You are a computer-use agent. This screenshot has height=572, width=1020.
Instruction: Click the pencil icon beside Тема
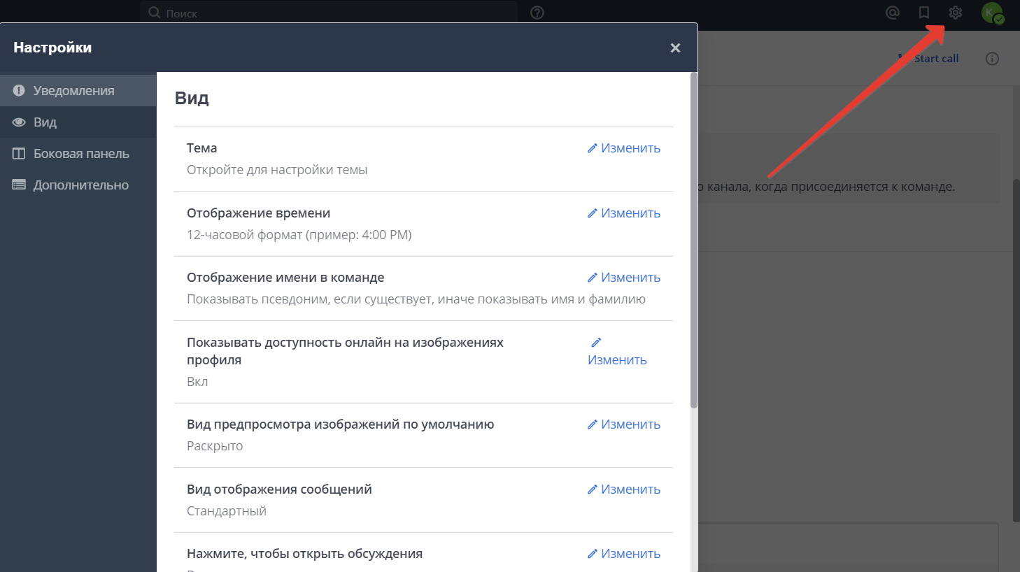pyautogui.click(x=593, y=148)
